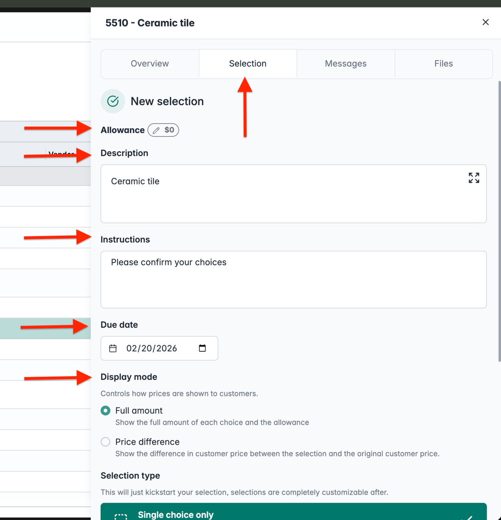The image size is (501, 520).
Task: Click the Allowance label
Action: (x=123, y=130)
